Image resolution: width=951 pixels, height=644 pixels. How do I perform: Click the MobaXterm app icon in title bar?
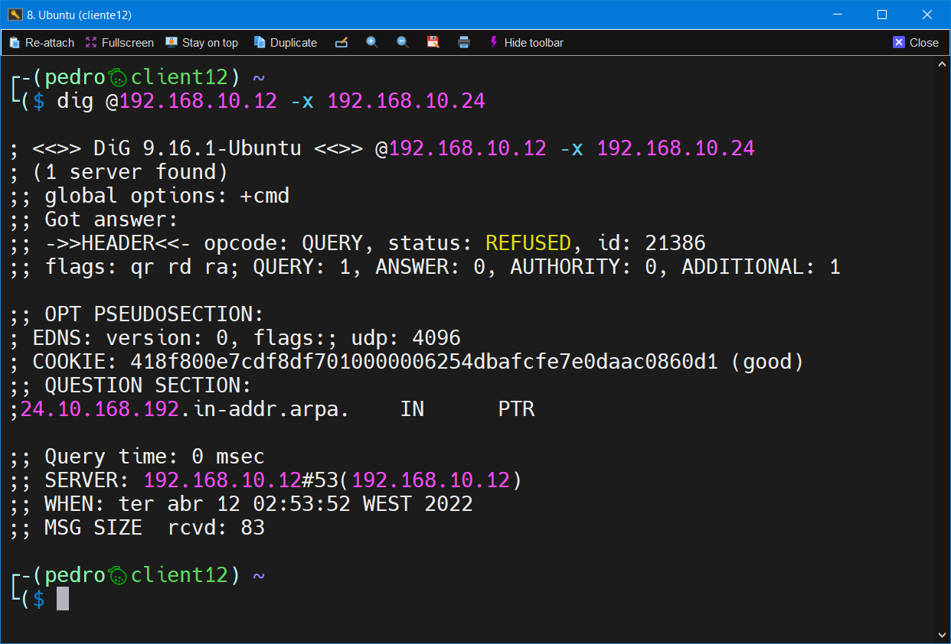(15, 15)
